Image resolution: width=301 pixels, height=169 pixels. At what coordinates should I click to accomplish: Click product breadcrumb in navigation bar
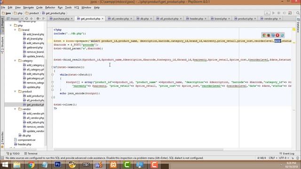pos(32,13)
